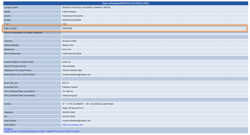Click the Basic Information table header
Viewport: 250px width, 135px height.
pyautogui.click(x=125, y=3)
